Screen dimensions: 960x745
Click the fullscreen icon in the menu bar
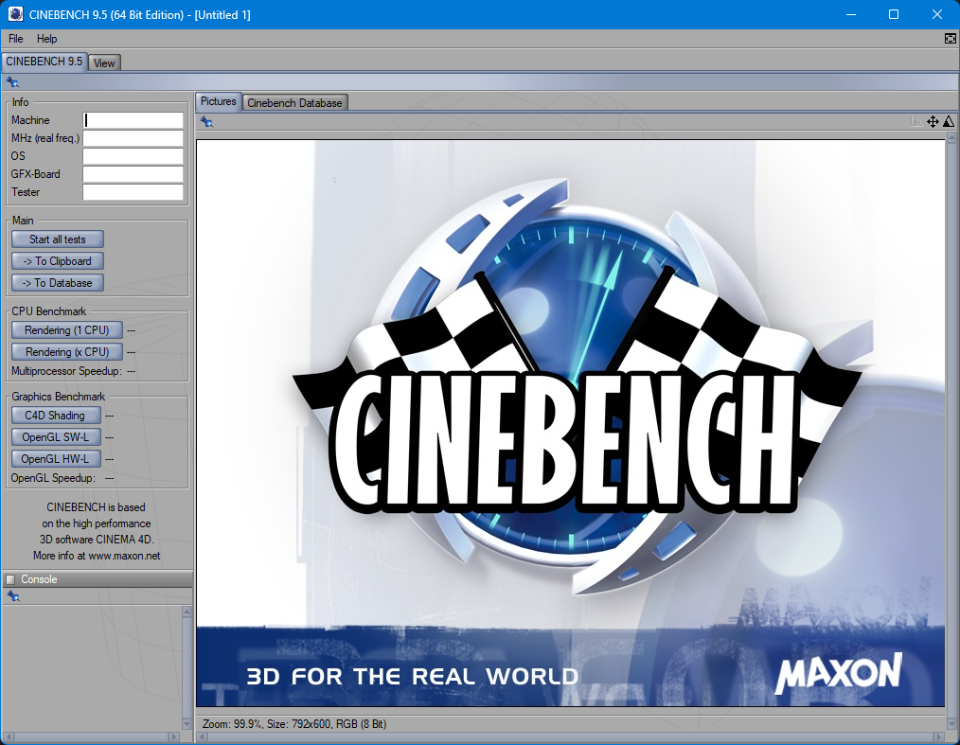(x=950, y=39)
